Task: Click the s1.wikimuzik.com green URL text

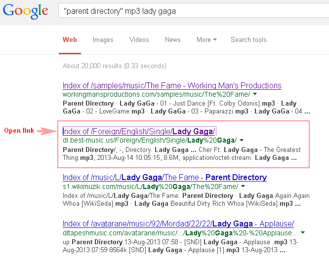Action: [151, 187]
